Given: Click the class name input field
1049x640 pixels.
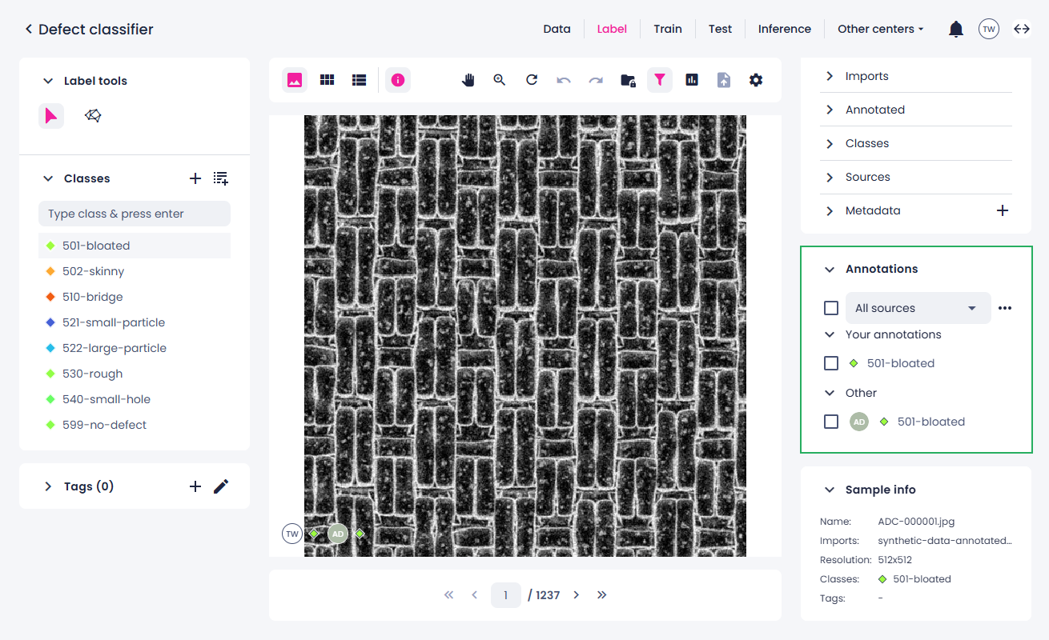Looking at the screenshot, I should point(135,214).
